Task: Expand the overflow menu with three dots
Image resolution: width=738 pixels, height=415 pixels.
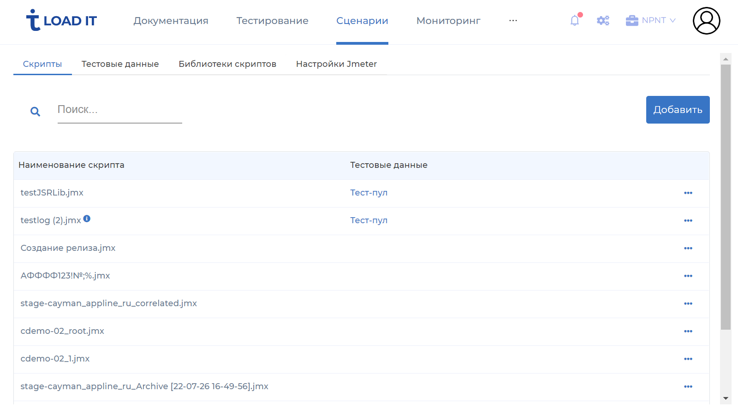Action: pos(513,20)
